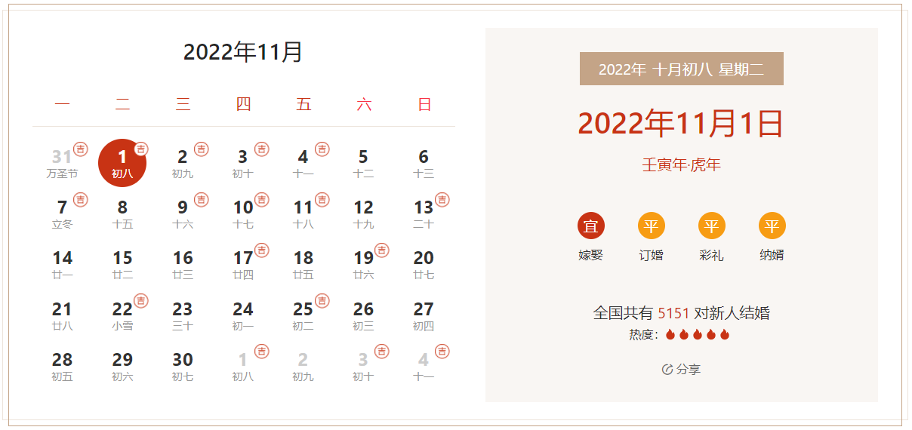Click the 平 icon above 订婚

[x=652, y=226]
